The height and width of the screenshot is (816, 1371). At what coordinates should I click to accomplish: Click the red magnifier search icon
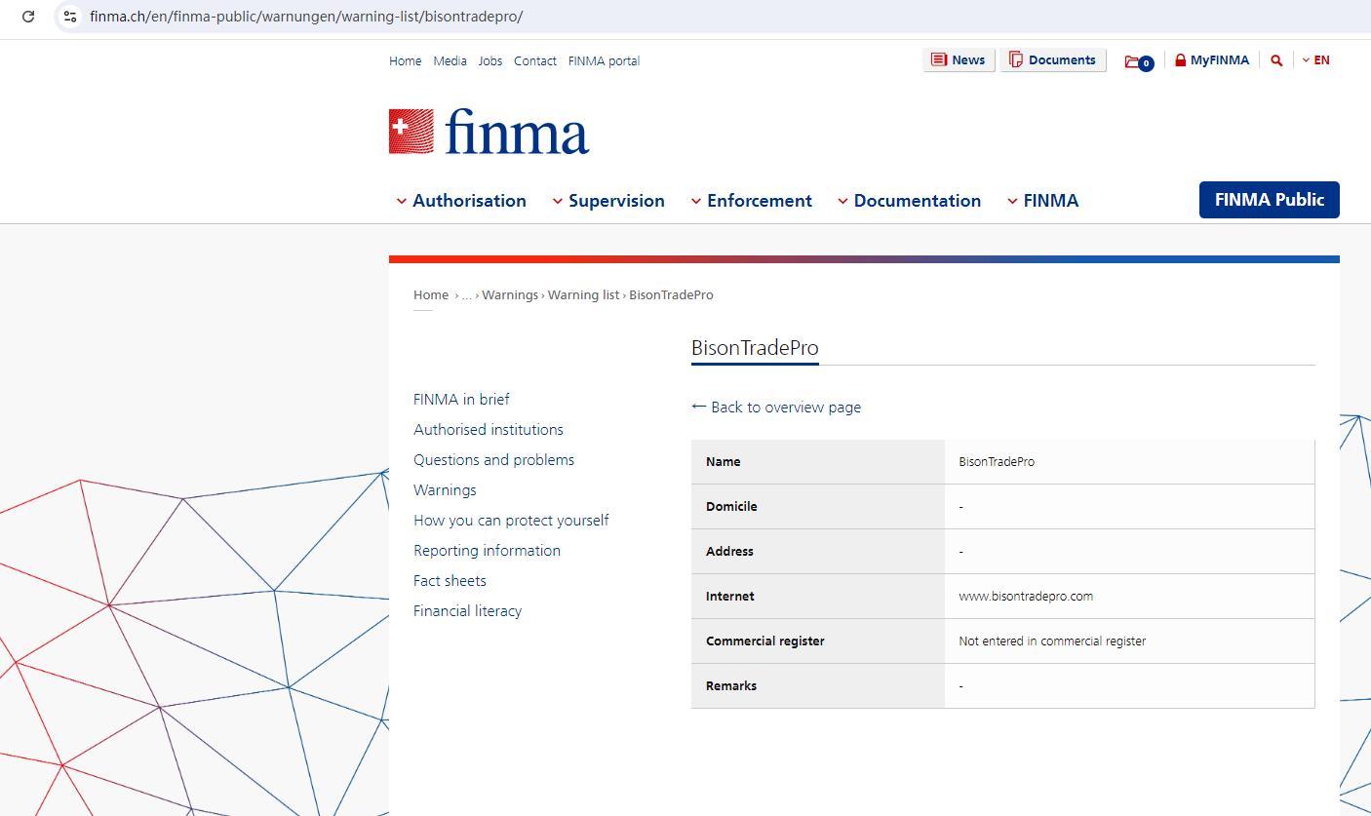[1276, 60]
